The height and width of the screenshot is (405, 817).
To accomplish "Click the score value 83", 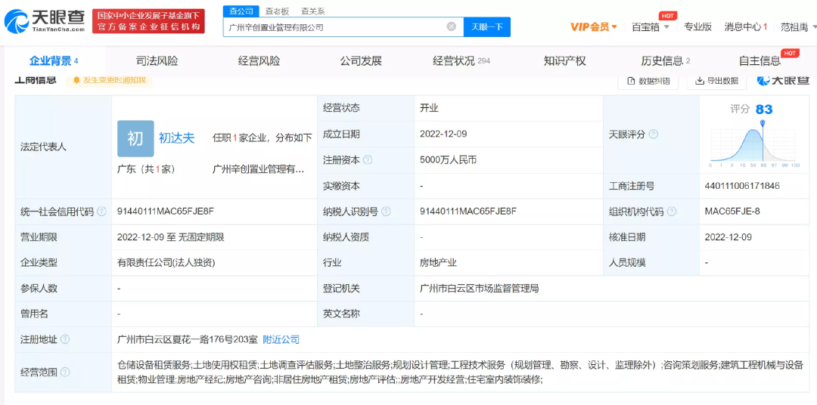I will coord(764,110).
